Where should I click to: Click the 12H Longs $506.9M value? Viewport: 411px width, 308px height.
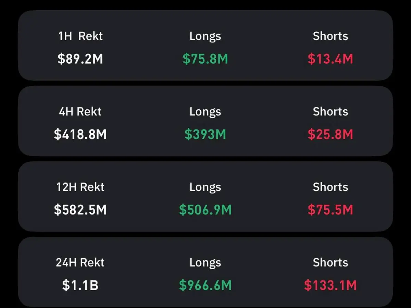click(205, 210)
